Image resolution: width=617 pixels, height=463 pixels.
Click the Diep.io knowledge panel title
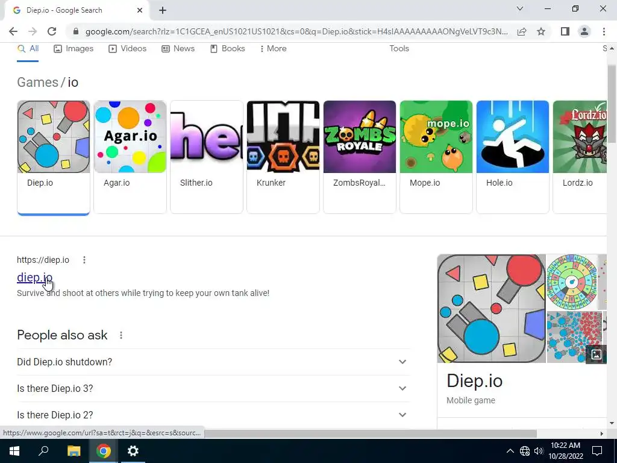pos(475,381)
